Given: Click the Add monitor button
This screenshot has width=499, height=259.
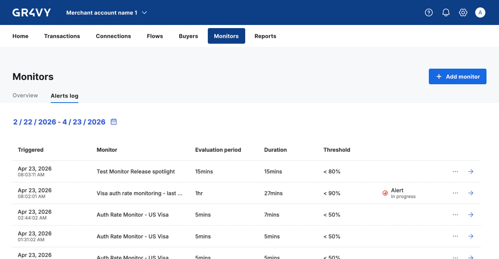Looking at the screenshot, I should 457,76.
